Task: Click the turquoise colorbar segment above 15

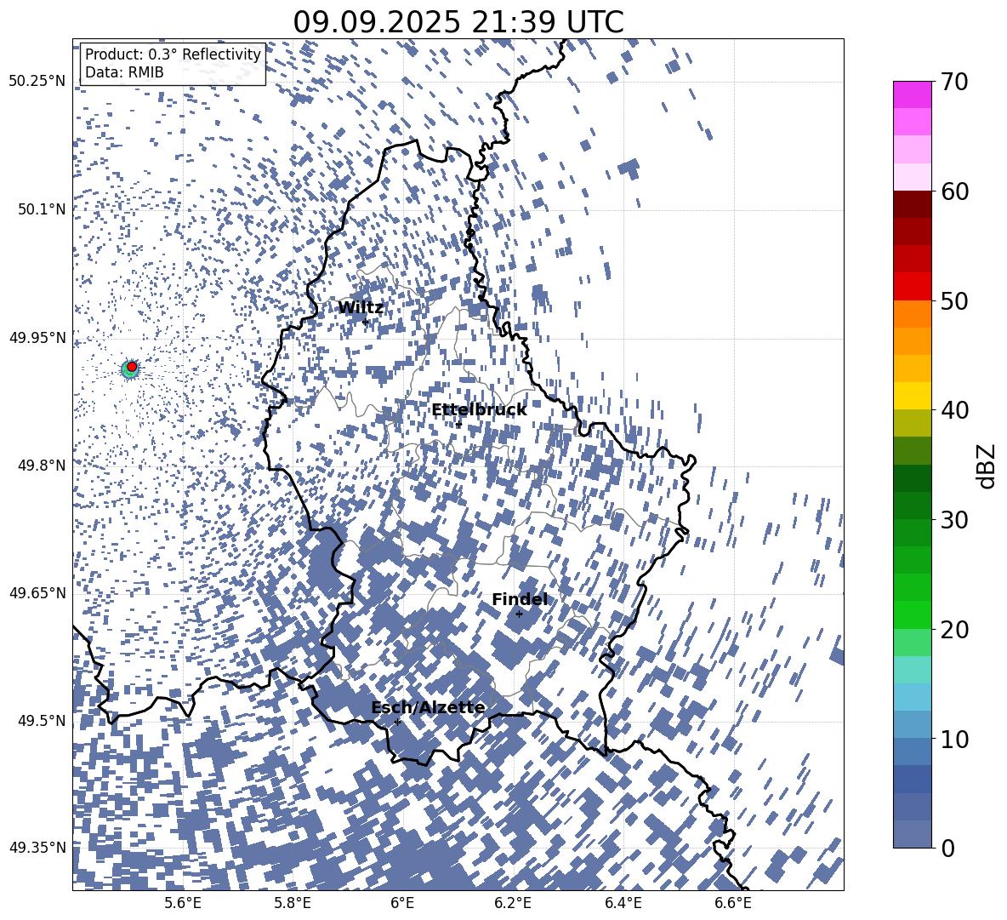Action: [x=912, y=670]
